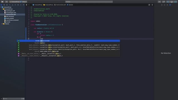Expand the Products folder
Image resolution: width=178 pixels, height=100 pixels.
[x=2, y=24]
